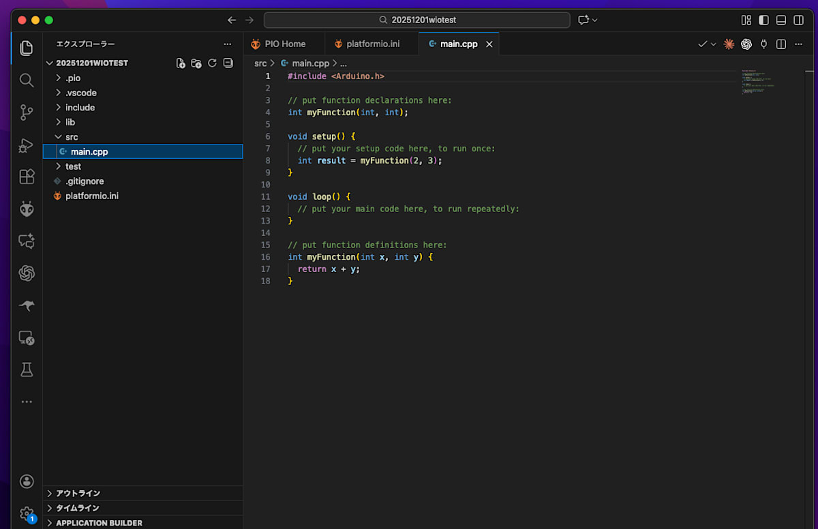Open the Testing flask icon

coord(27,369)
